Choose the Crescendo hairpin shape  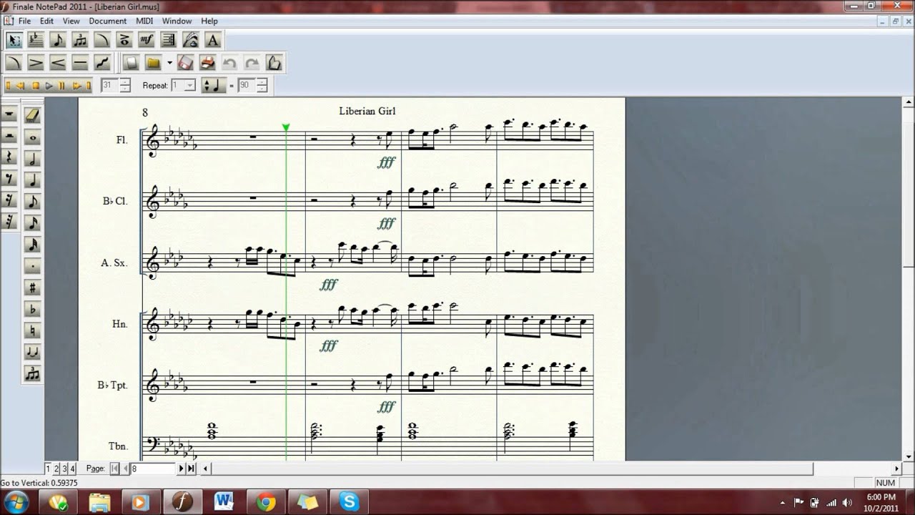click(x=58, y=63)
